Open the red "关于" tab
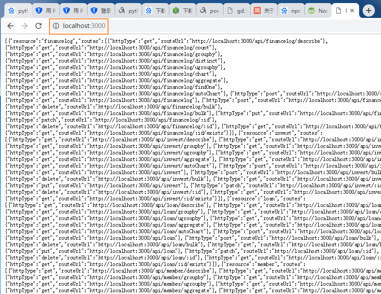The image size is (381, 294). point(263,10)
